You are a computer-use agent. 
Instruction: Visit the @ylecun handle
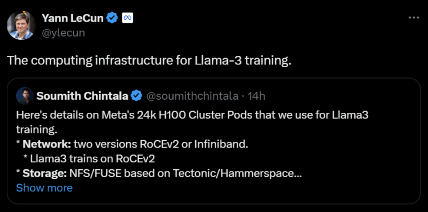[x=63, y=32]
